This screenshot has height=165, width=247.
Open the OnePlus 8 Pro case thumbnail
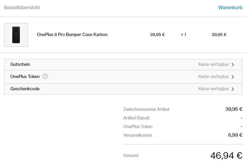click(x=16, y=35)
